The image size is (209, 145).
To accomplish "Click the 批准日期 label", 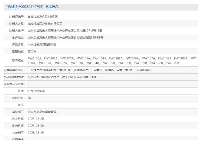I will click(18, 119).
